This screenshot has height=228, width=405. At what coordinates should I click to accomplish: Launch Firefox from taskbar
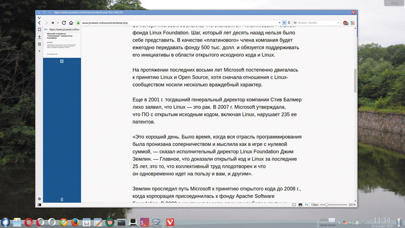click(x=75, y=222)
